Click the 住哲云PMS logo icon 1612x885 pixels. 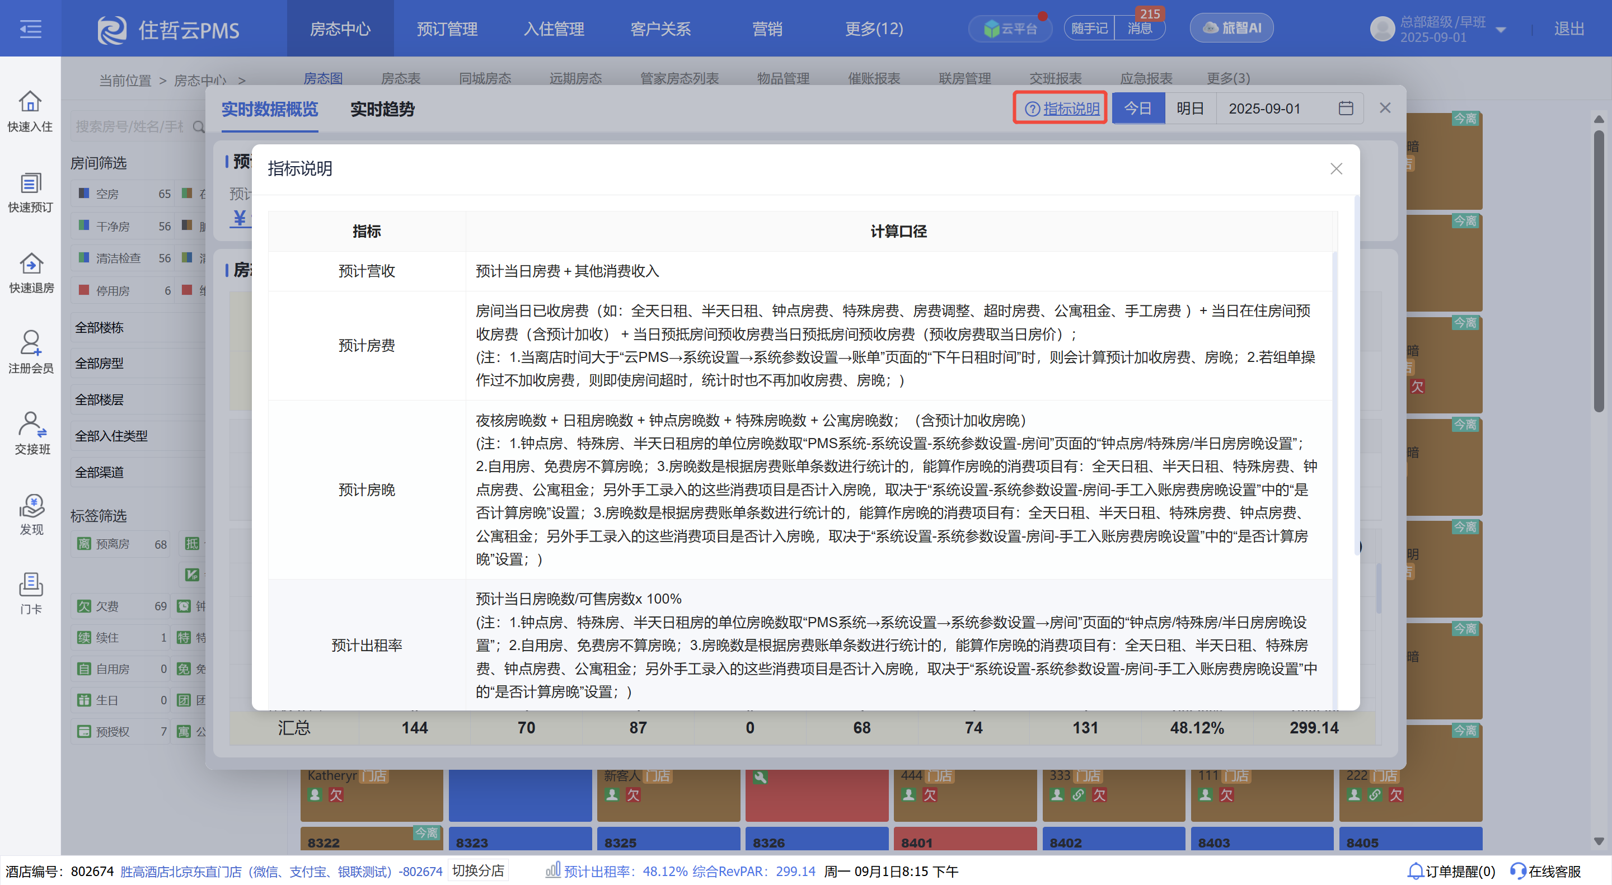(x=112, y=30)
